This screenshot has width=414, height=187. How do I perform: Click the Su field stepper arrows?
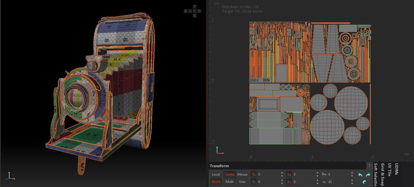tap(317, 174)
